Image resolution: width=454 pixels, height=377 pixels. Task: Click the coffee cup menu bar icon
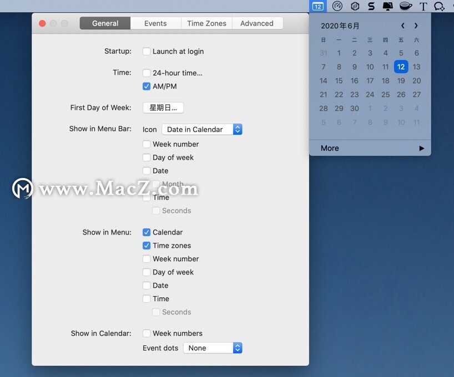pyautogui.click(x=405, y=6)
